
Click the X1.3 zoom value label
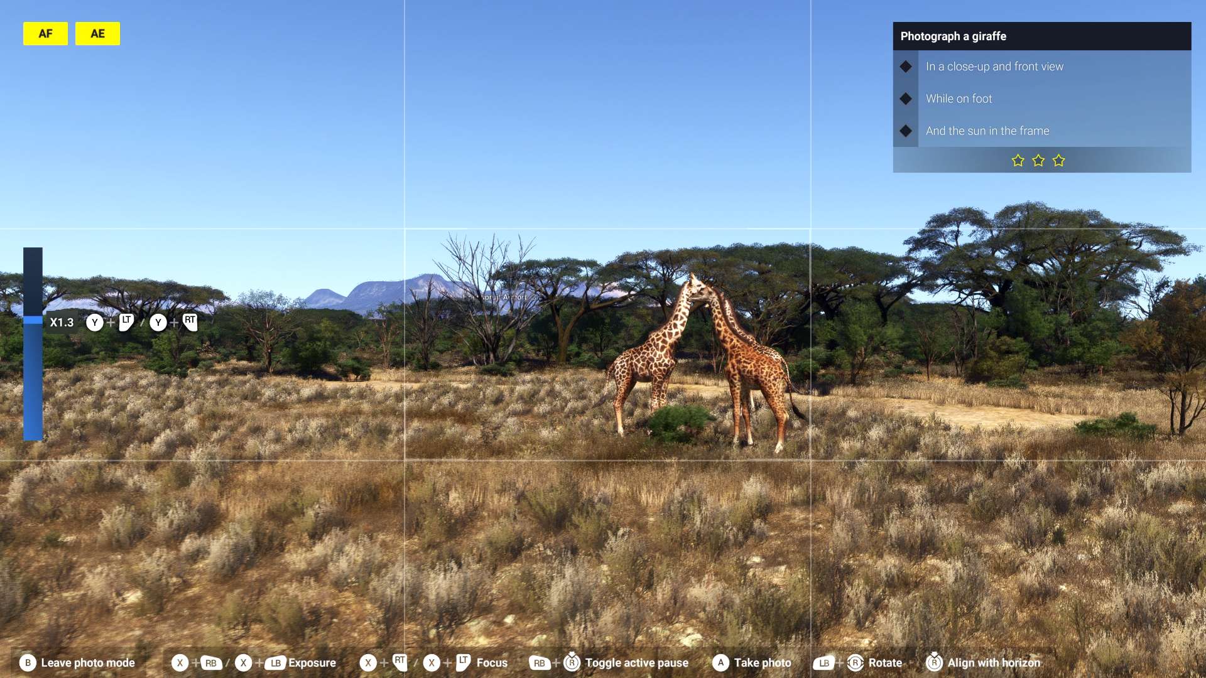(x=62, y=323)
